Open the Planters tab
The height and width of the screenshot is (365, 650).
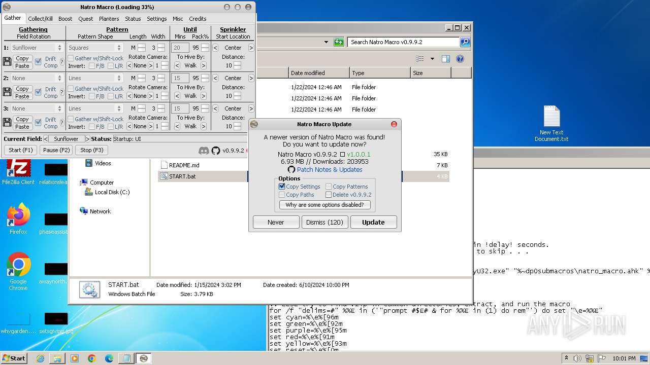[x=109, y=19]
